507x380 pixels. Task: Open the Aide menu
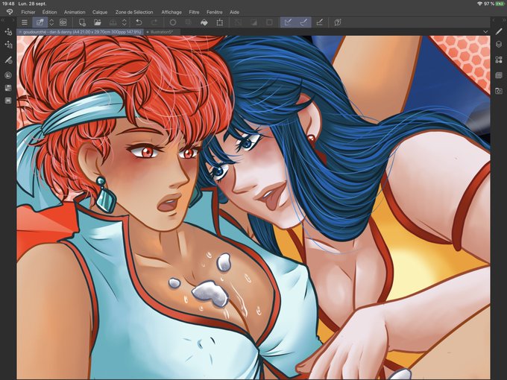pyautogui.click(x=234, y=12)
